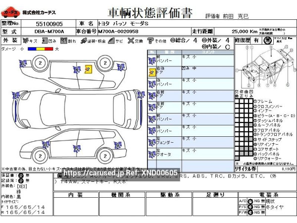Click model code DBA-M700A
Screen dimensions: 297x223
[x=49, y=32]
